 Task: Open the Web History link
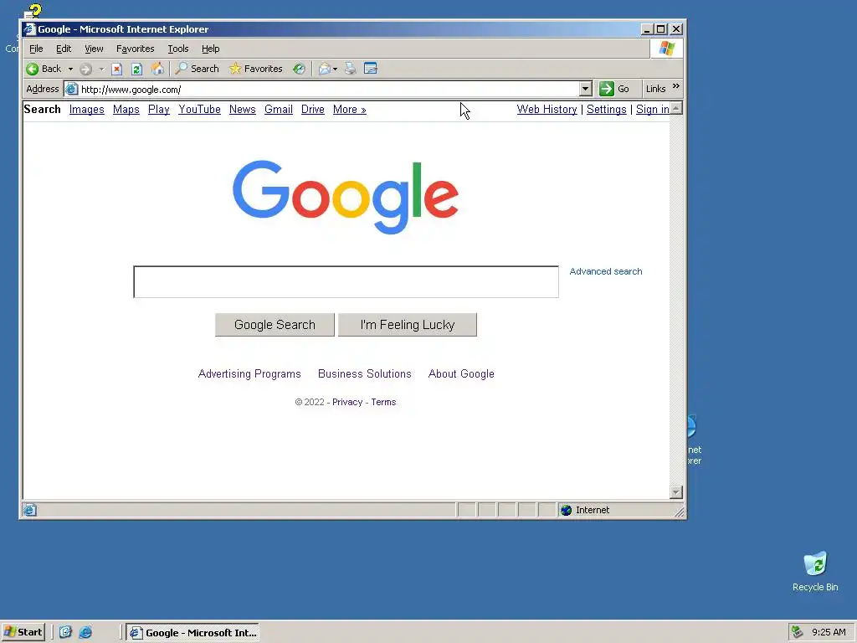(x=547, y=110)
